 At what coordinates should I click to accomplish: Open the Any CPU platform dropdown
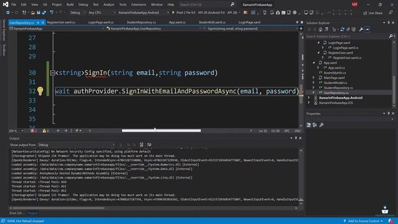101,12
